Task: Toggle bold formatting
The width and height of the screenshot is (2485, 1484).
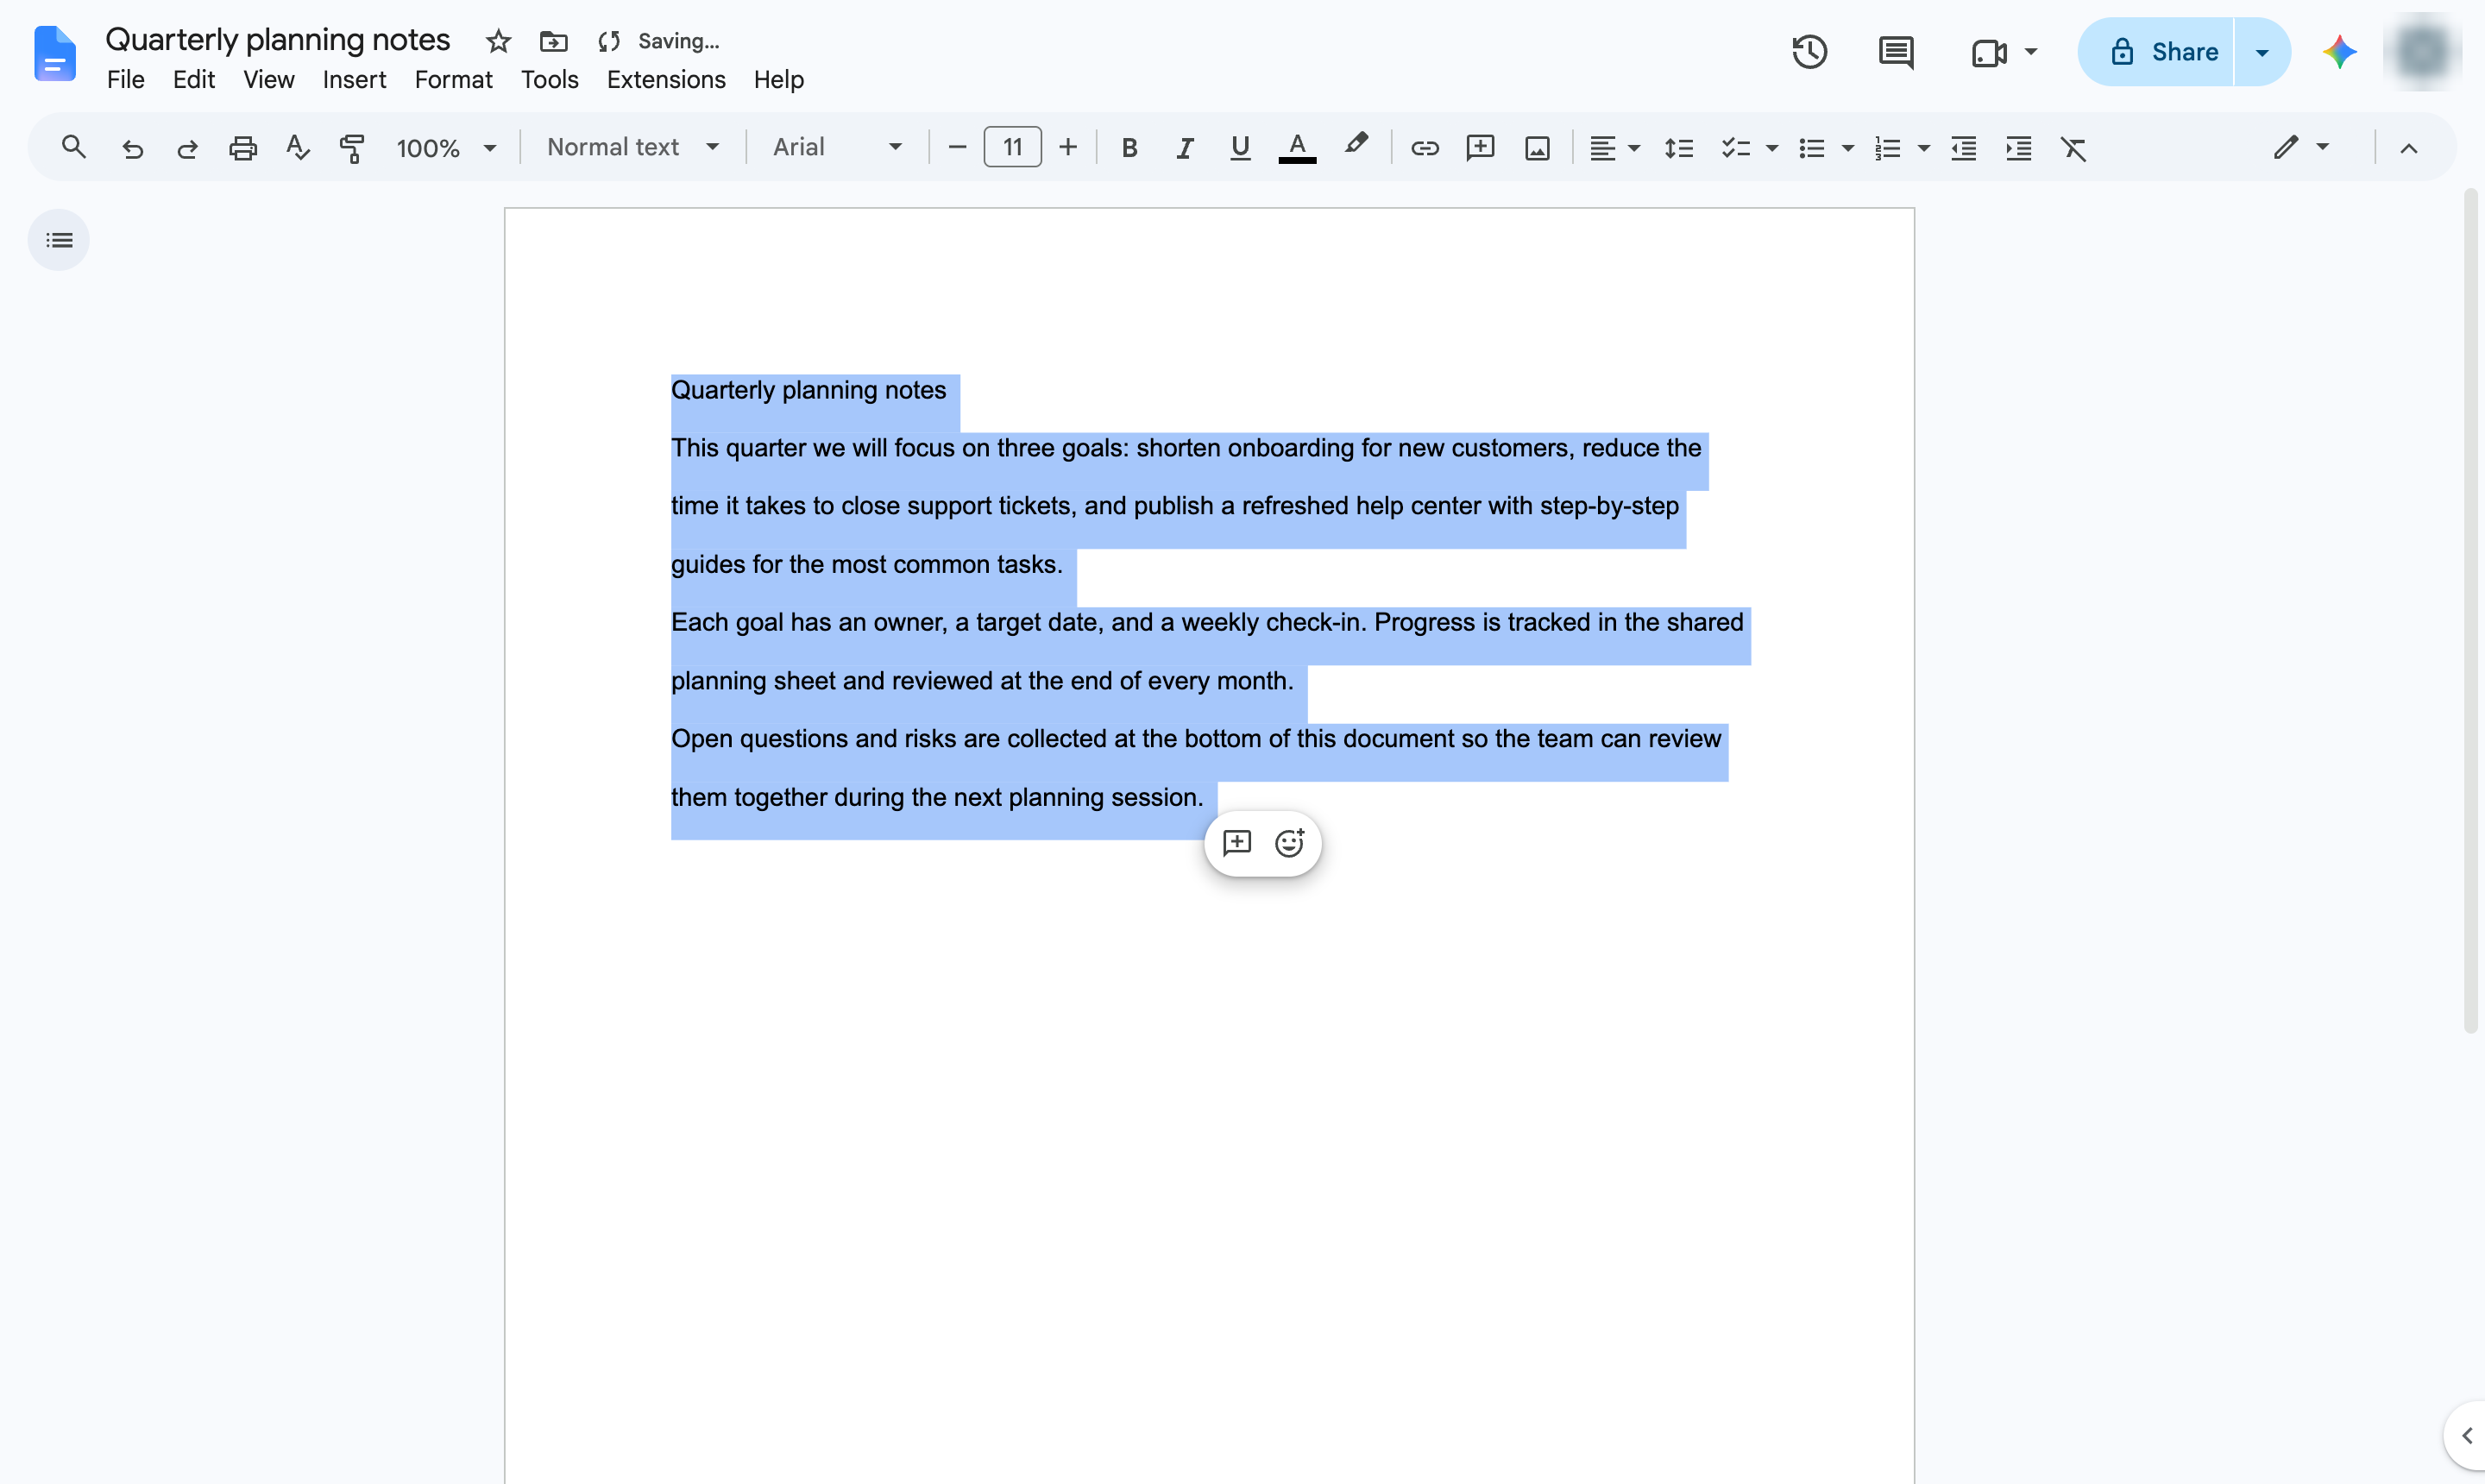Action: (x=1129, y=148)
